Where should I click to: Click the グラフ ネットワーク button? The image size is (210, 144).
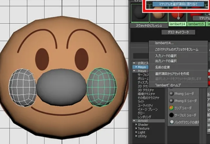[178, 32]
